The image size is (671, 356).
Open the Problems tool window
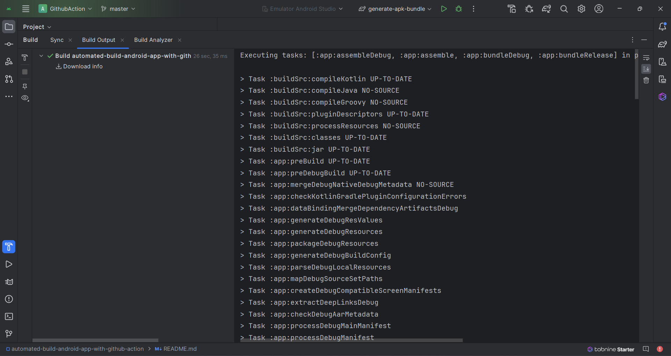click(x=9, y=299)
